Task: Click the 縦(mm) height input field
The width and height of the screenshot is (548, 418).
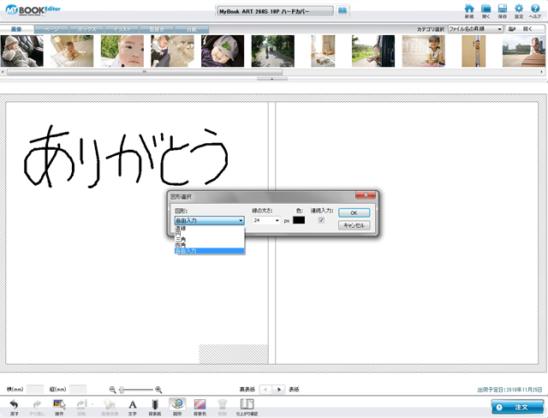Action: pyautogui.click(x=78, y=390)
